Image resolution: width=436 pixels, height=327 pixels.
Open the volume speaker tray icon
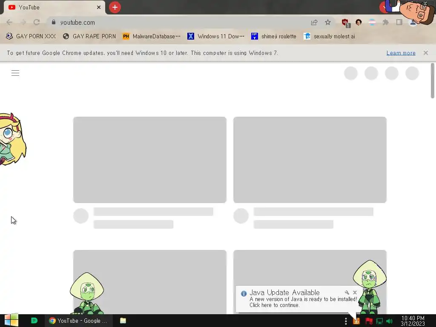[x=390, y=321]
